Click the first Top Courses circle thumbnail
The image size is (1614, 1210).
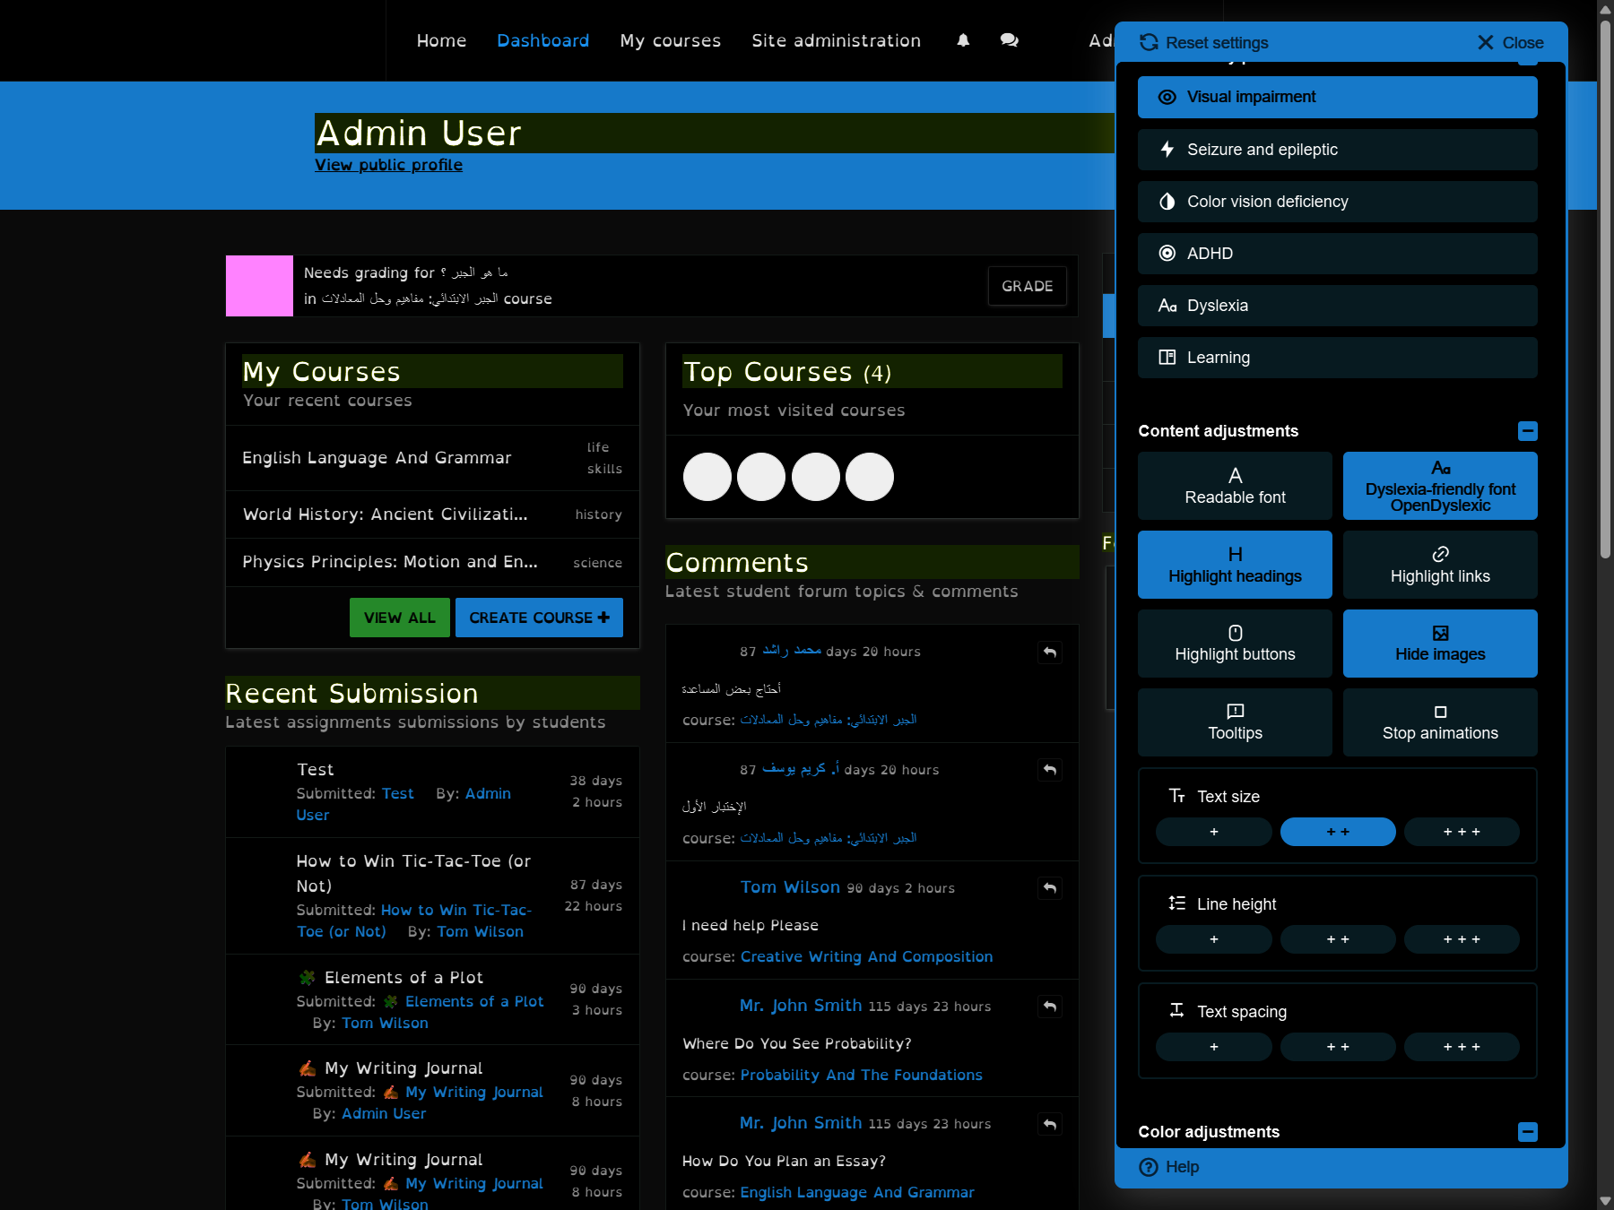[x=707, y=477]
